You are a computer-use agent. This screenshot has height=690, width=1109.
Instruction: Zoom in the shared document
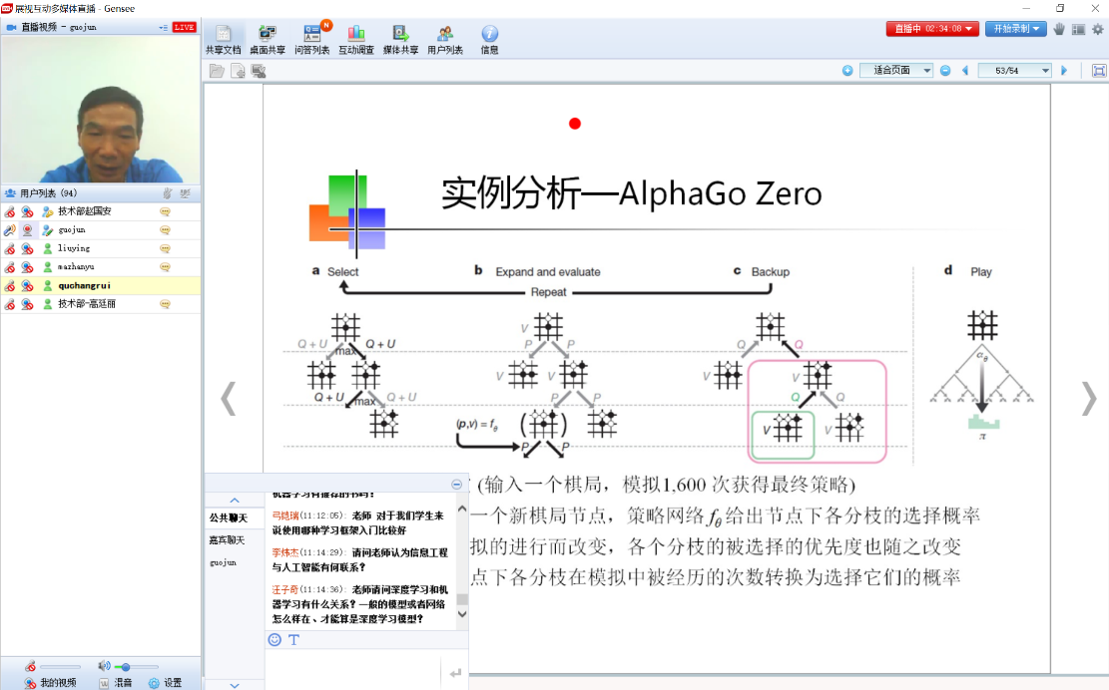coord(847,71)
